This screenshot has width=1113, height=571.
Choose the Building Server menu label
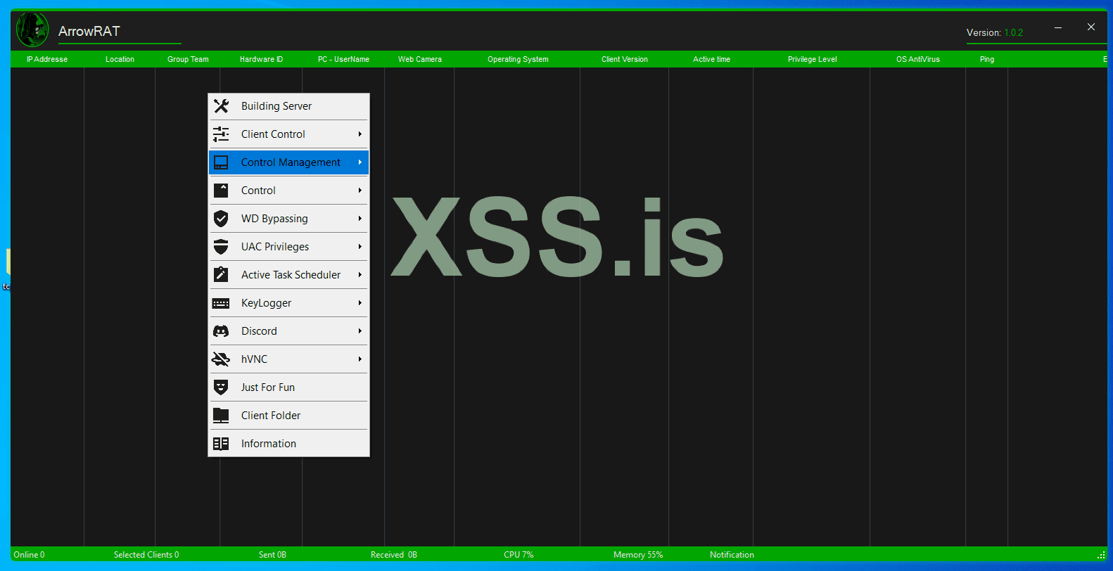tap(276, 106)
